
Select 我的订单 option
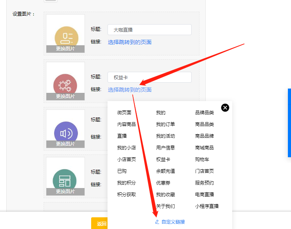pyautogui.click(x=166, y=124)
